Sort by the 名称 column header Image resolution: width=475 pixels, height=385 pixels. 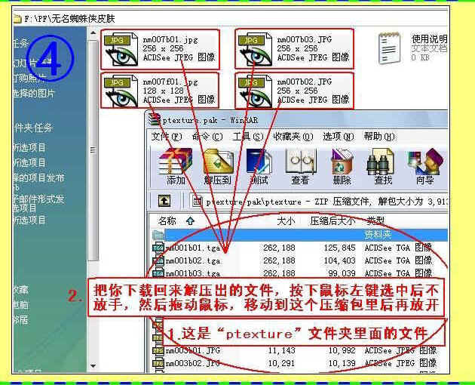click(167, 221)
